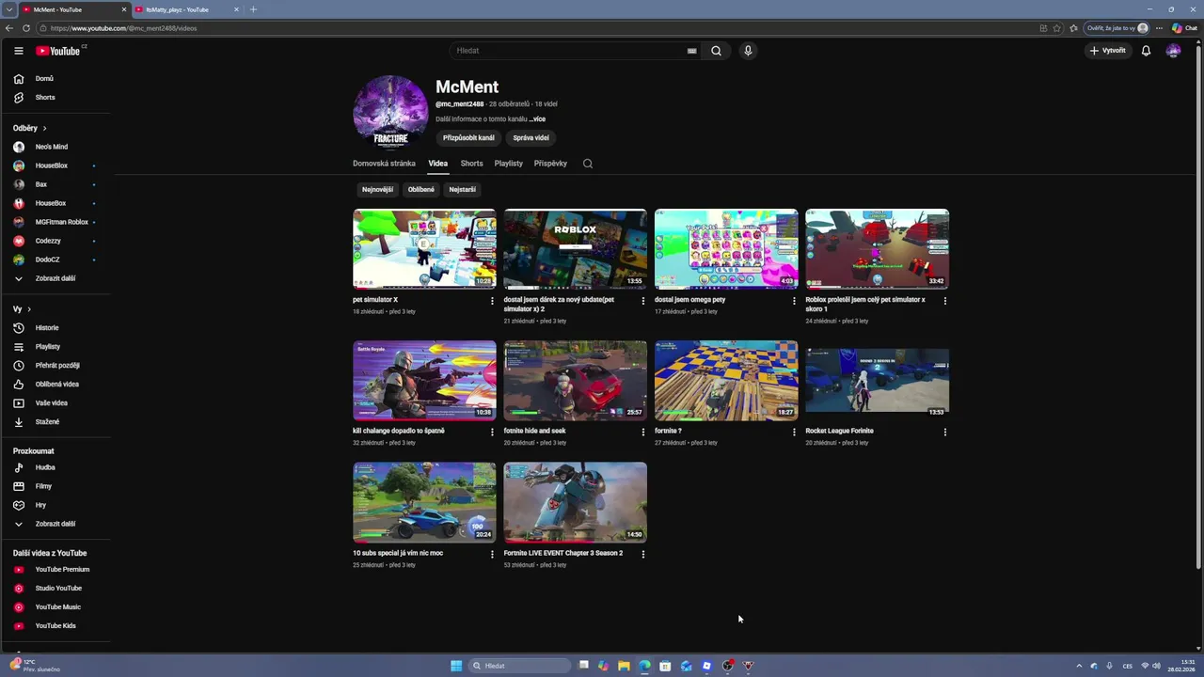Viewport: 1204px width, 677px height.
Task: Expand Vy section chevron
Action: pyautogui.click(x=29, y=309)
